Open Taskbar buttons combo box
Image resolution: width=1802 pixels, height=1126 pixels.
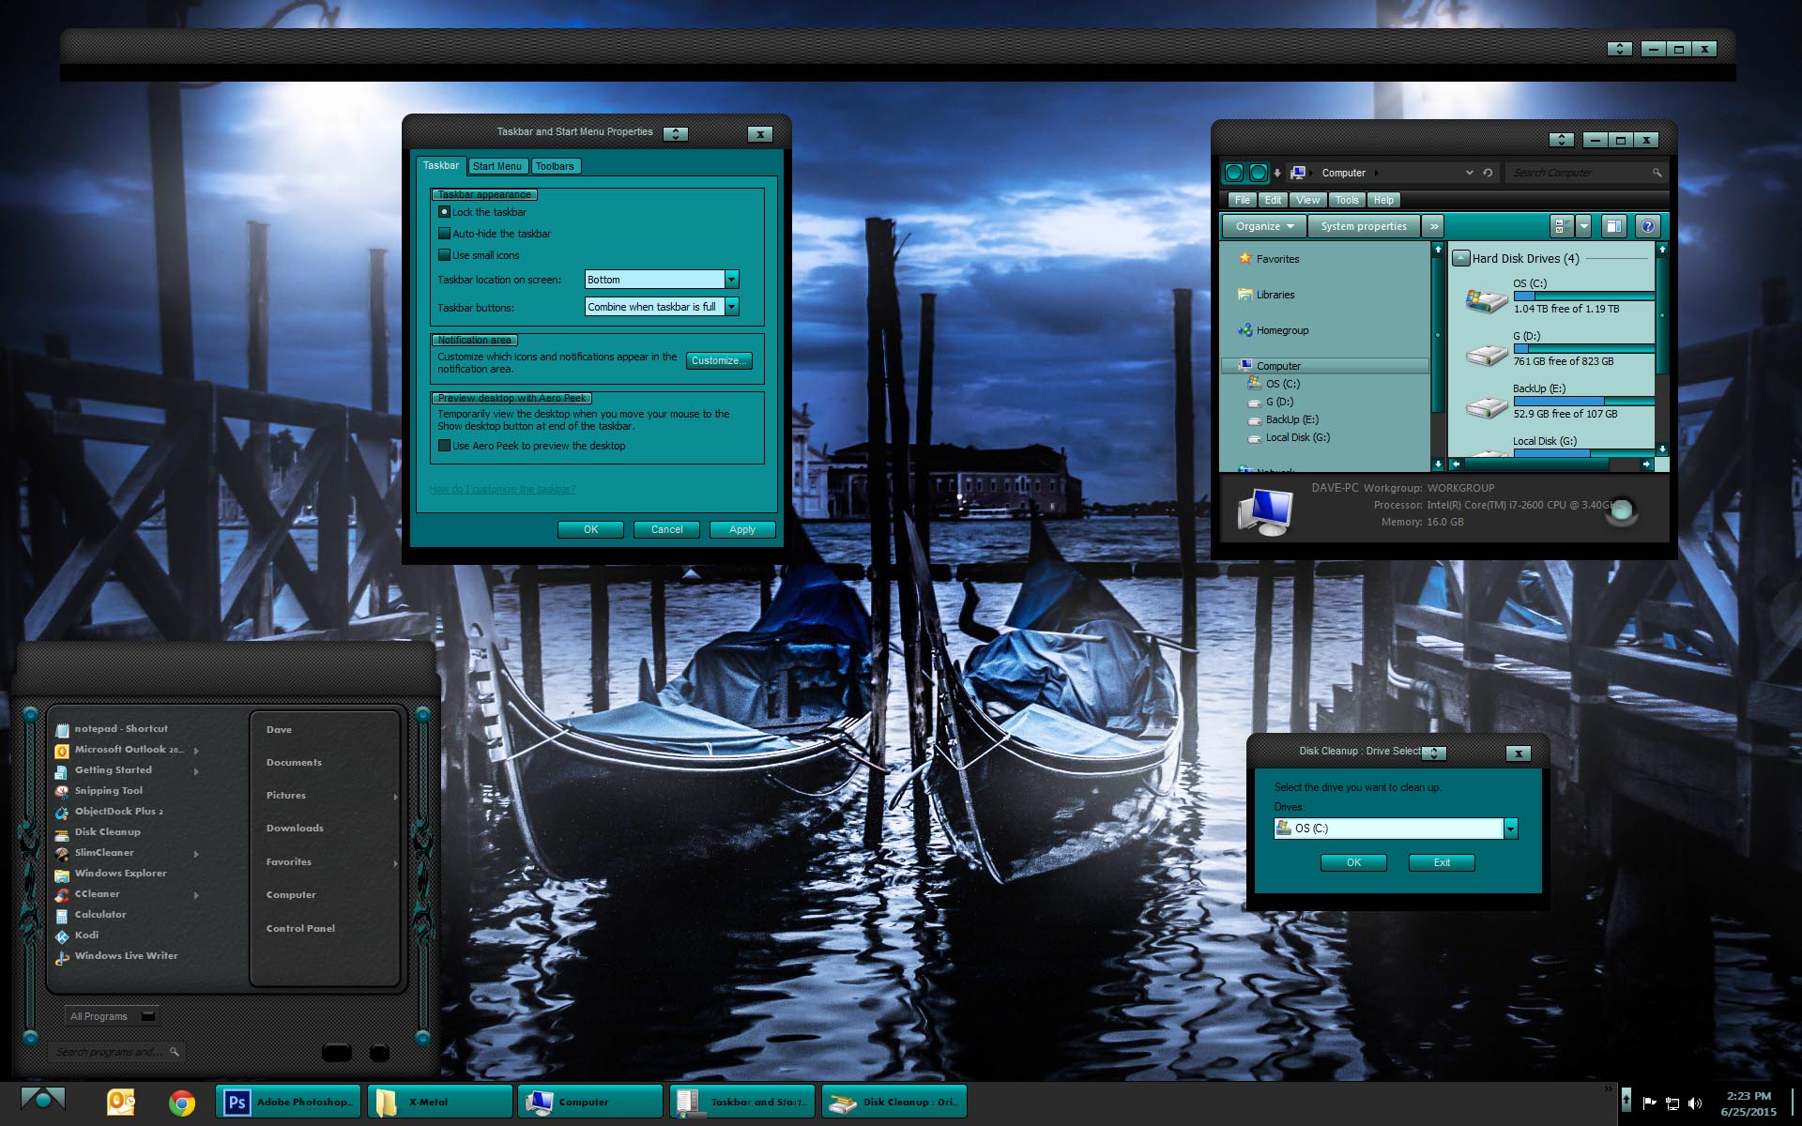(x=662, y=307)
